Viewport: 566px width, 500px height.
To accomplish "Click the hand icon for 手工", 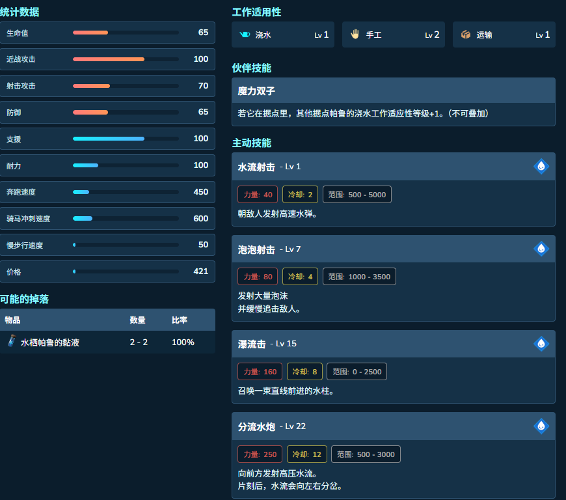I will [355, 35].
